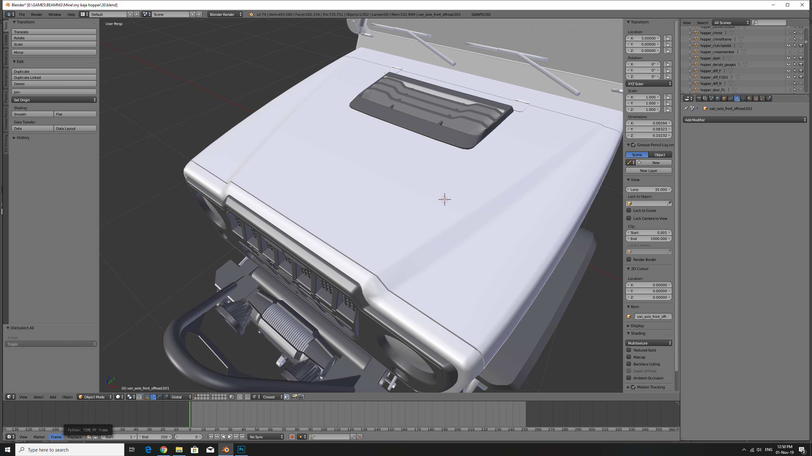Enable the Backface Culling checkbox

click(x=629, y=364)
